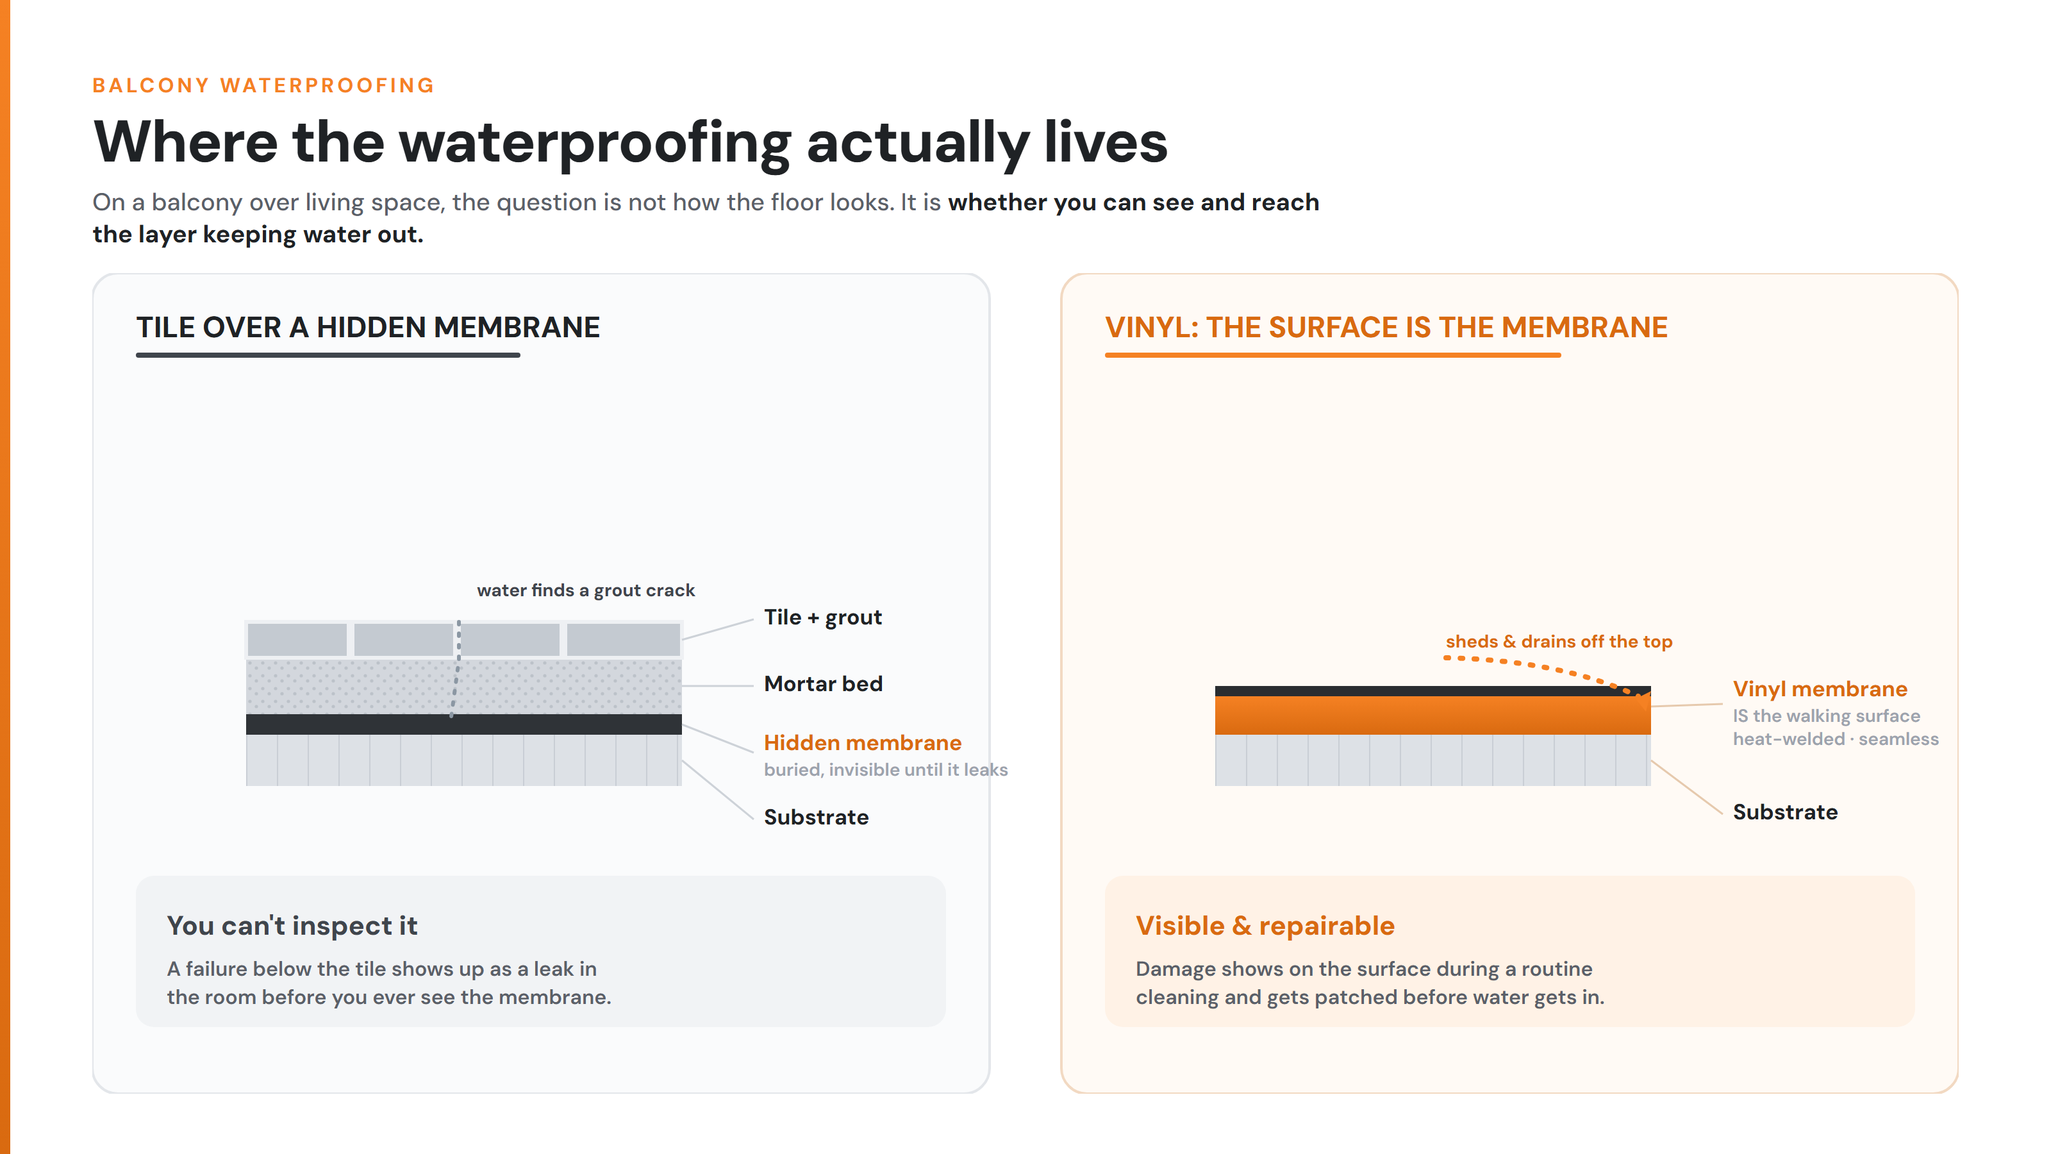Viewport: 2051px width, 1154px height.
Task: Select the 'Mortar bed' diagram label
Action: (823, 683)
